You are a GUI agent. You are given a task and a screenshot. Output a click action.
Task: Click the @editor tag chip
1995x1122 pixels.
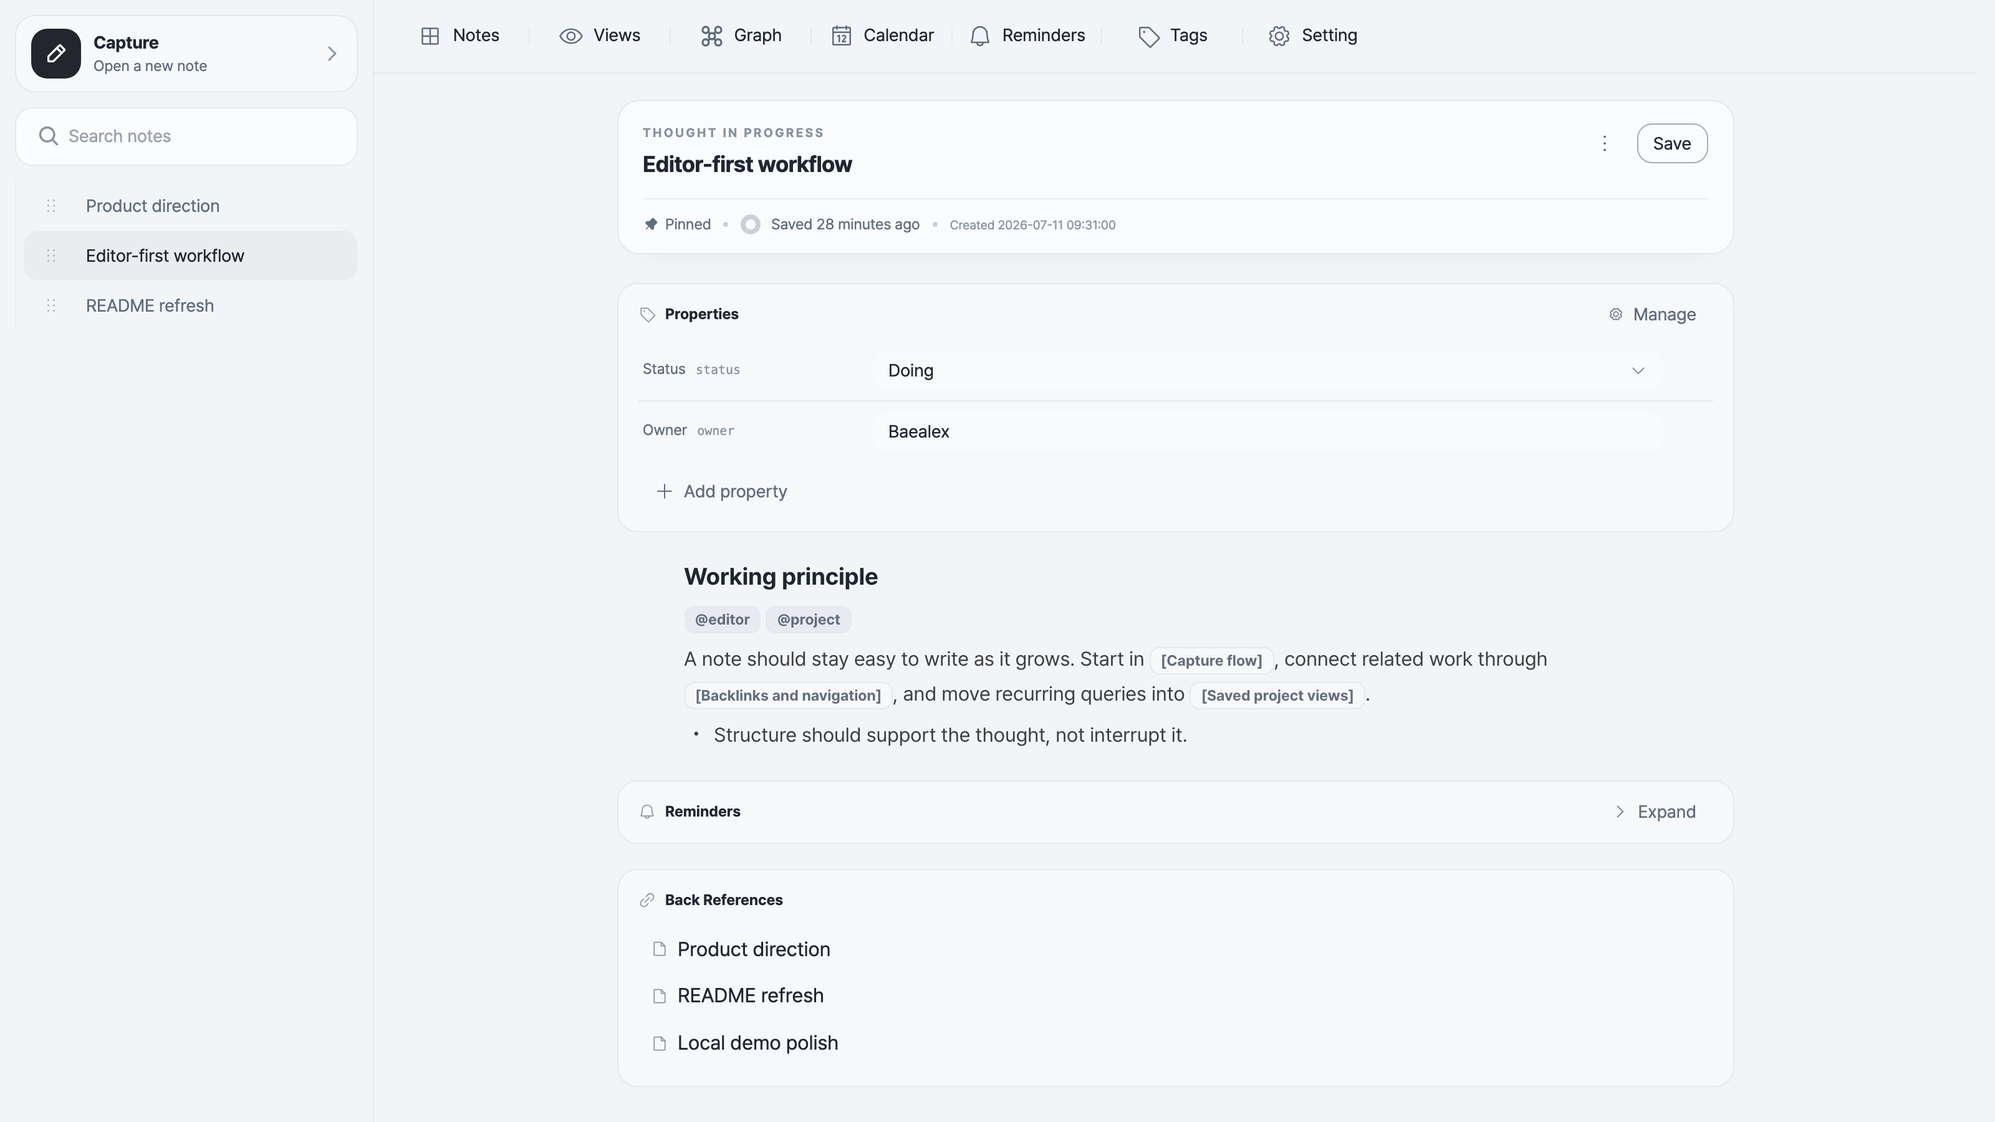point(722,620)
